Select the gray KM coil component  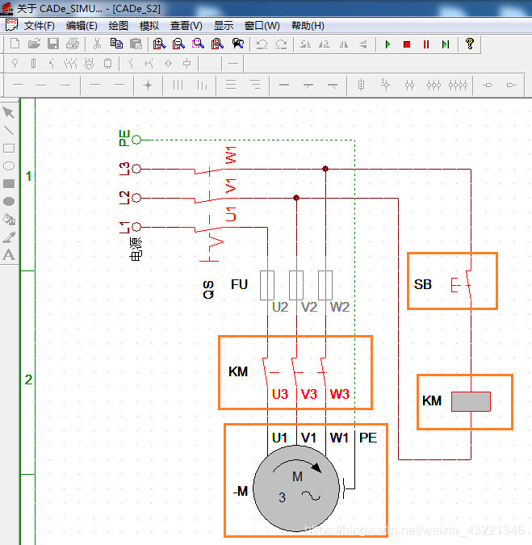(x=471, y=402)
